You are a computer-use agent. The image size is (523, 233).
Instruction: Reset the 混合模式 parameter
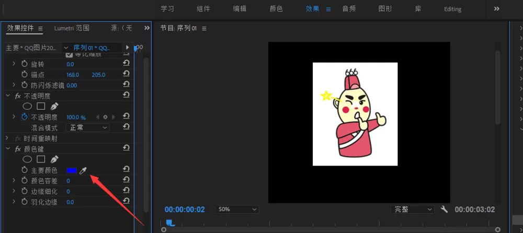point(126,126)
